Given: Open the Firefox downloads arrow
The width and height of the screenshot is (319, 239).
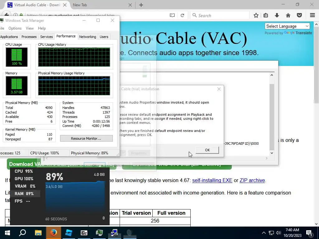Looking at the screenshot, I should click(277, 16).
